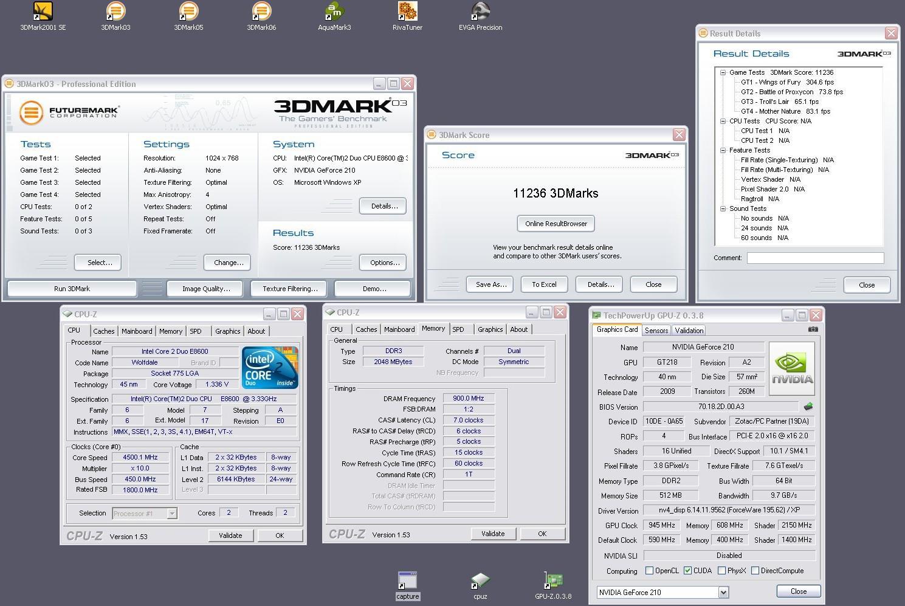The height and width of the screenshot is (606, 905).
Task: Launch the EVGA Precision desktop icon
Action: tap(480, 16)
